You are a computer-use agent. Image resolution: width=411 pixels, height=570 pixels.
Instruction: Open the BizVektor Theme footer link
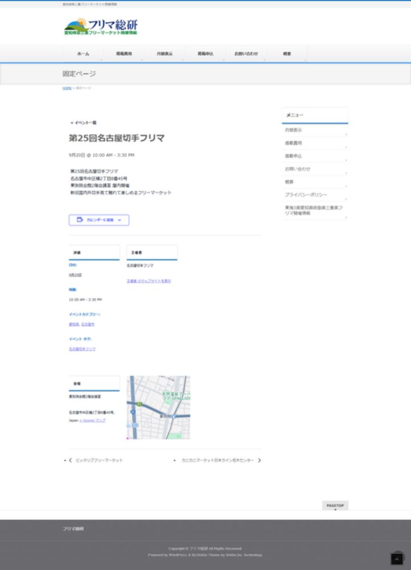click(206, 555)
